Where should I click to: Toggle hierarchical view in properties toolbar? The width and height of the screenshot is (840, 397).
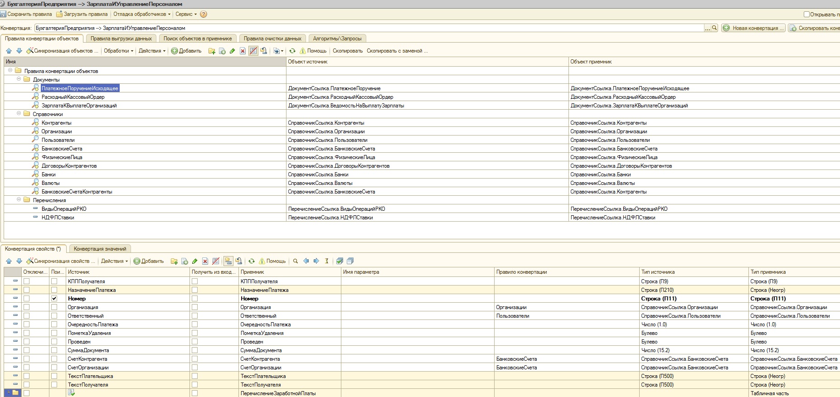228,261
